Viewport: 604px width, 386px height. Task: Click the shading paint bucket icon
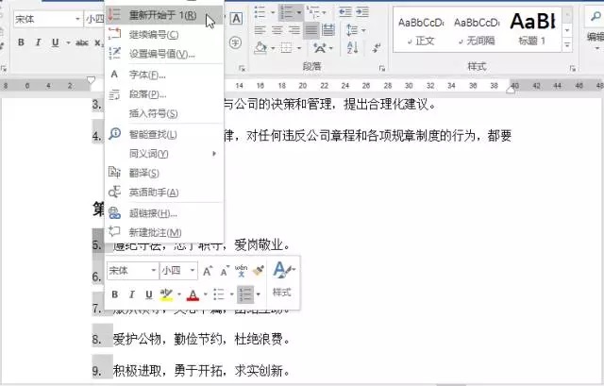click(260, 48)
